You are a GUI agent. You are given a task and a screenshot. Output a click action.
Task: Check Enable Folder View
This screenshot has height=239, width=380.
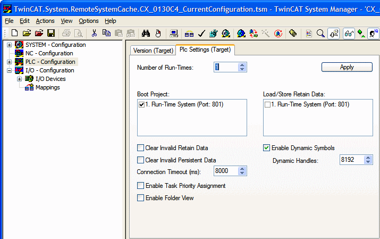click(x=140, y=198)
